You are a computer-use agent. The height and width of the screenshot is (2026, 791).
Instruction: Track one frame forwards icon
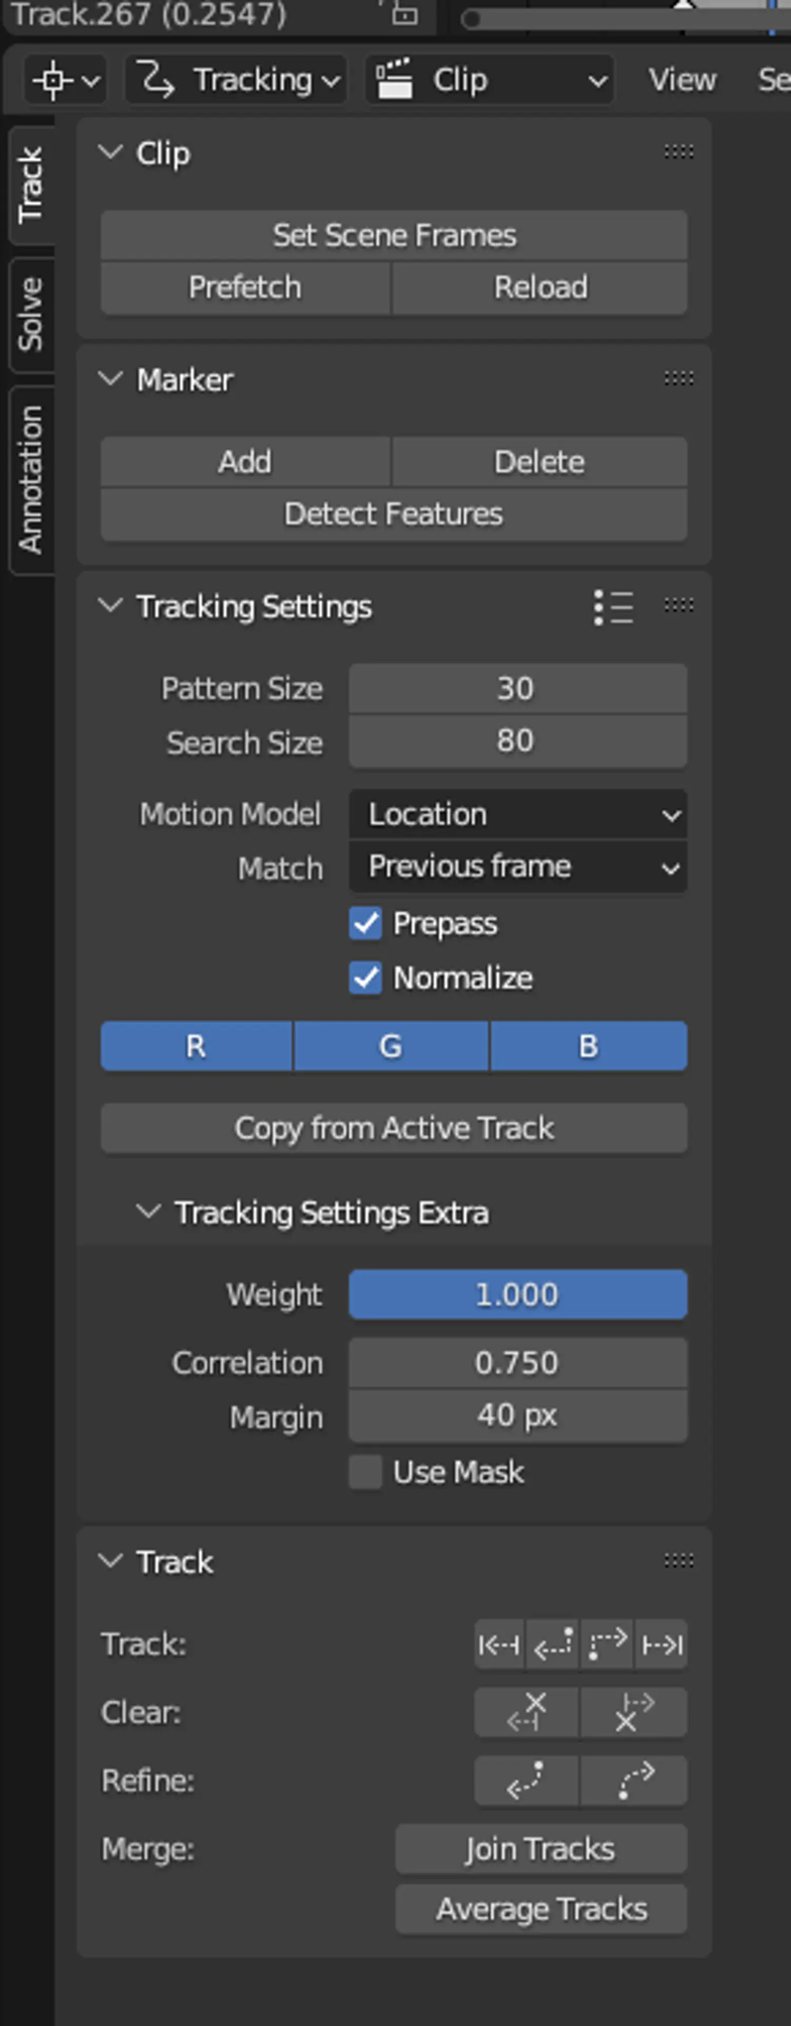607,1644
